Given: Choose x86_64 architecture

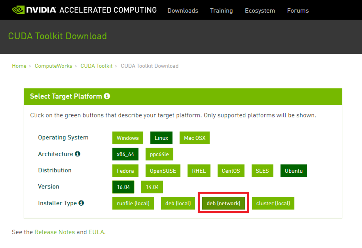Looking at the screenshot, I should tap(125, 154).
